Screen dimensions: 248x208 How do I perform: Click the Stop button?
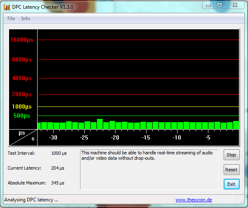click(231, 155)
